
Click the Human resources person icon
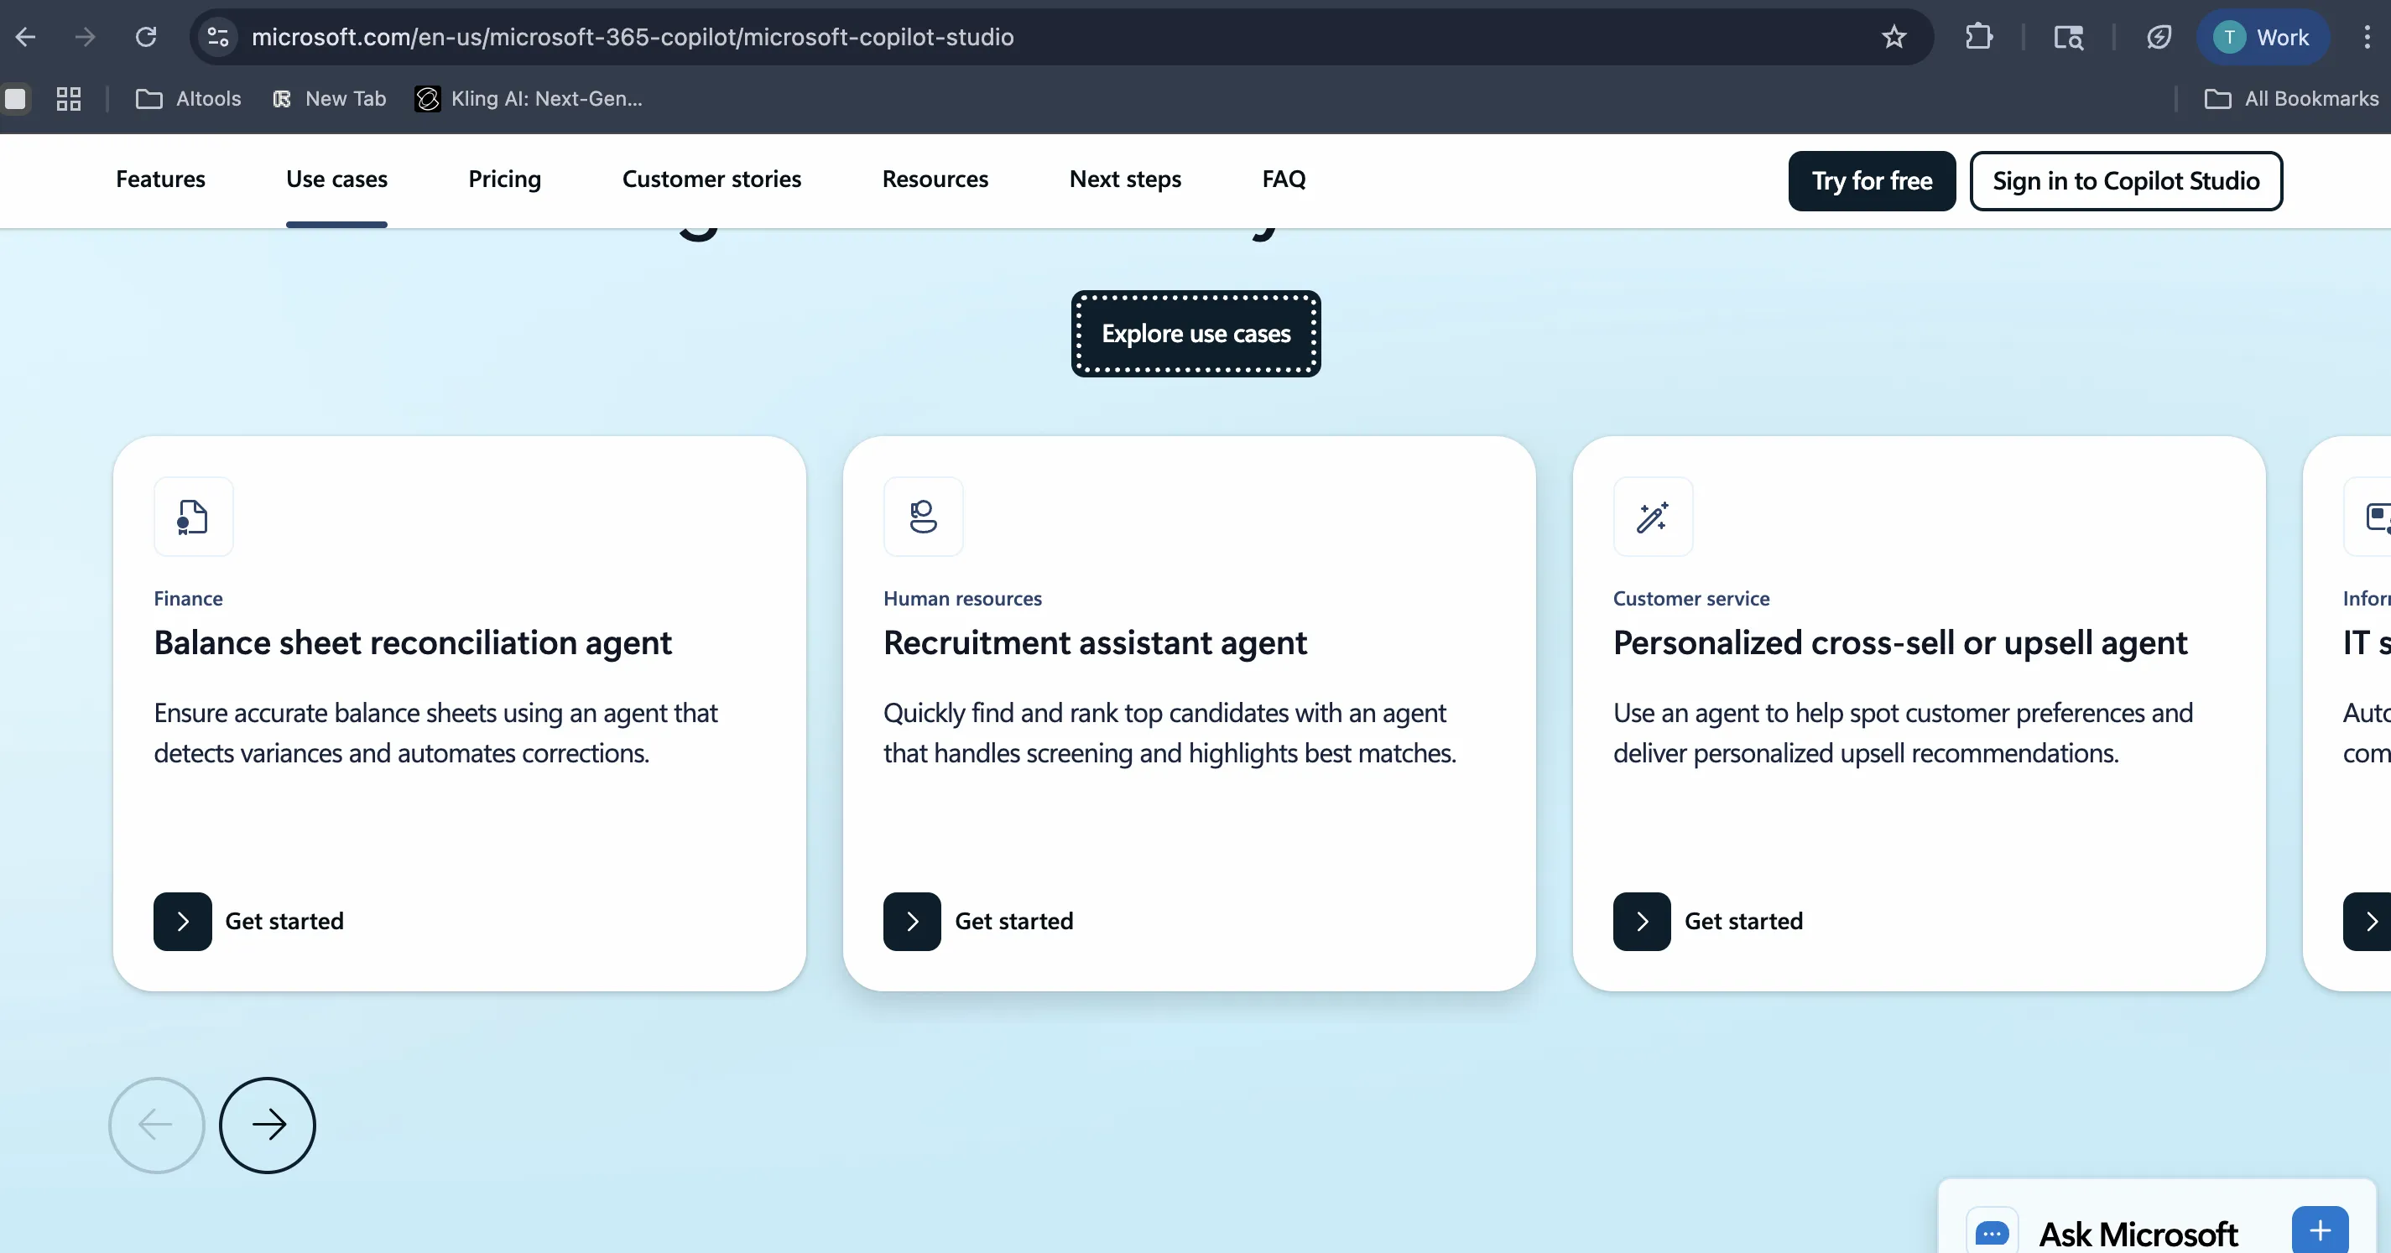click(x=924, y=517)
